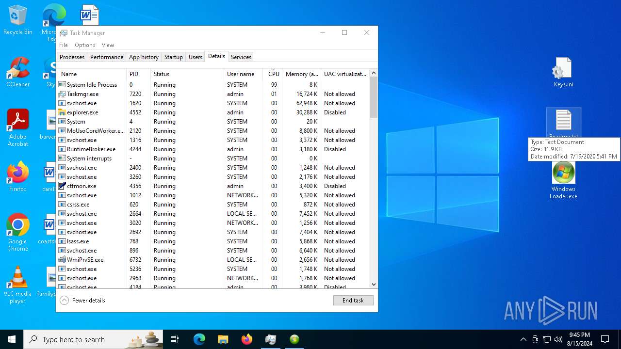Screen dimensions: 621x349
Task: Click the System Idle Process icon
Action: coord(62,85)
